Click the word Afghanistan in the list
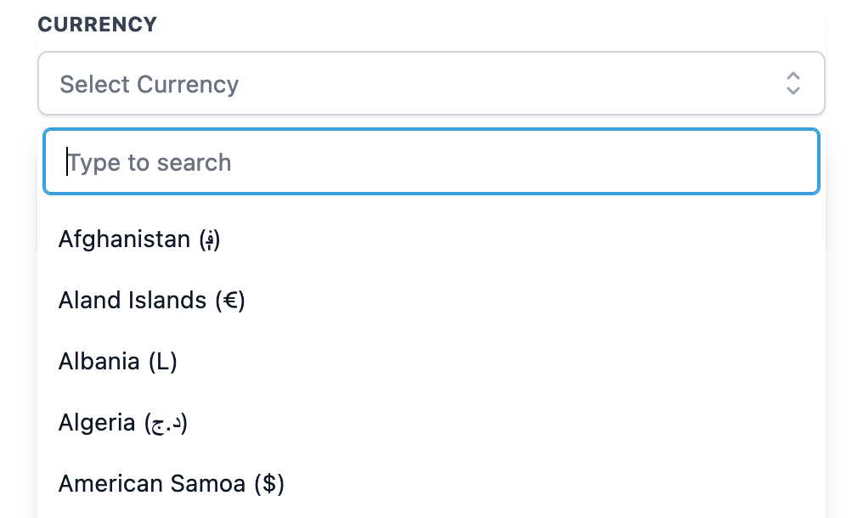Image resolution: width=863 pixels, height=518 pixels. (x=124, y=239)
